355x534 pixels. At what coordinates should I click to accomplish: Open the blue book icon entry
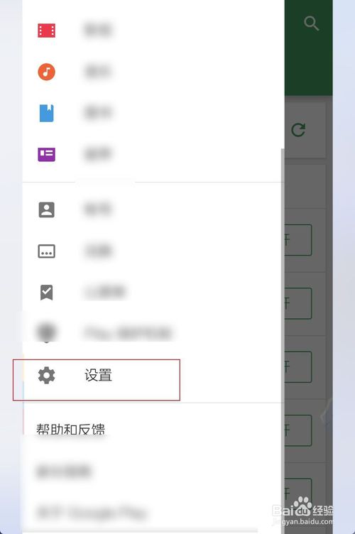47,113
